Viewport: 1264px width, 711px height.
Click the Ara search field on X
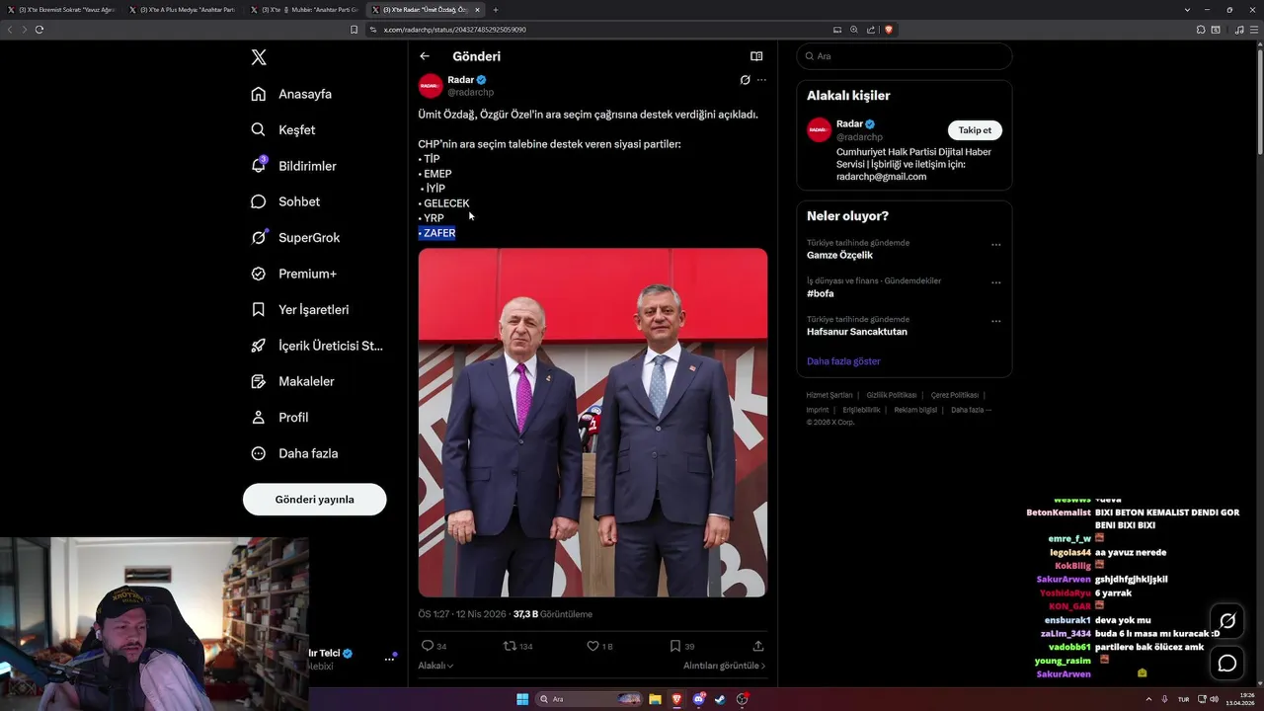[904, 56]
